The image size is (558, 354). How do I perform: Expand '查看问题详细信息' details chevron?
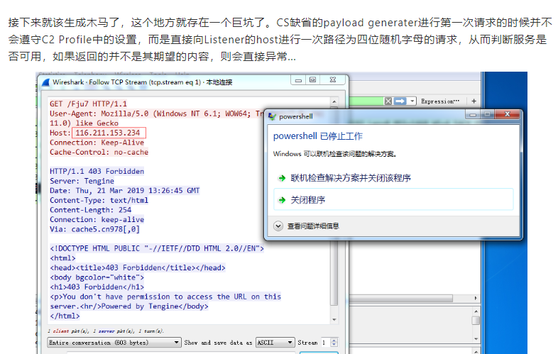coord(278,226)
